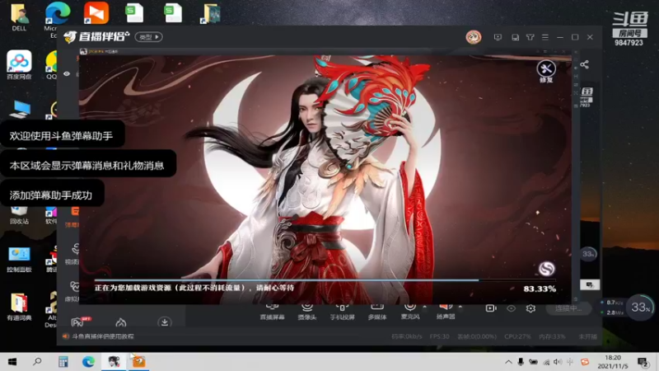The width and height of the screenshot is (659, 371).
Task: Open the shirt skin icon in title bar
Action: pos(530,37)
